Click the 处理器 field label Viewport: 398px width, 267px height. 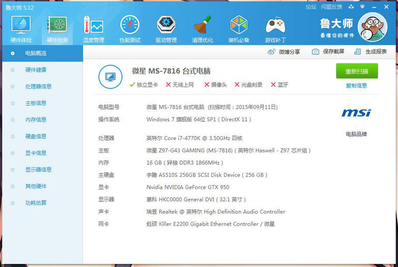click(106, 138)
